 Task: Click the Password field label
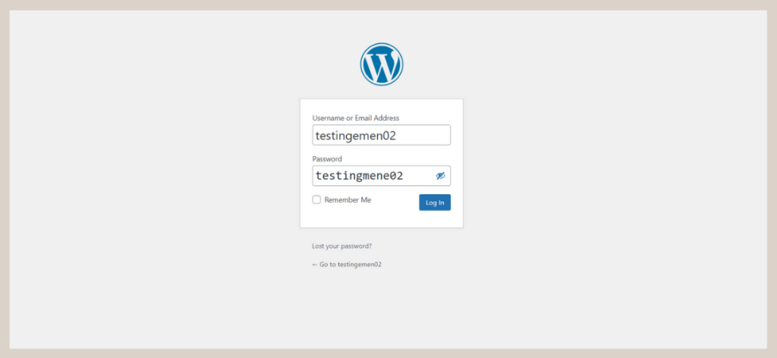tap(327, 159)
